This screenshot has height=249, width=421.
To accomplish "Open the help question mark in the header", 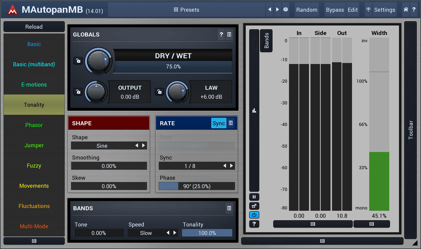I will coord(414,9).
